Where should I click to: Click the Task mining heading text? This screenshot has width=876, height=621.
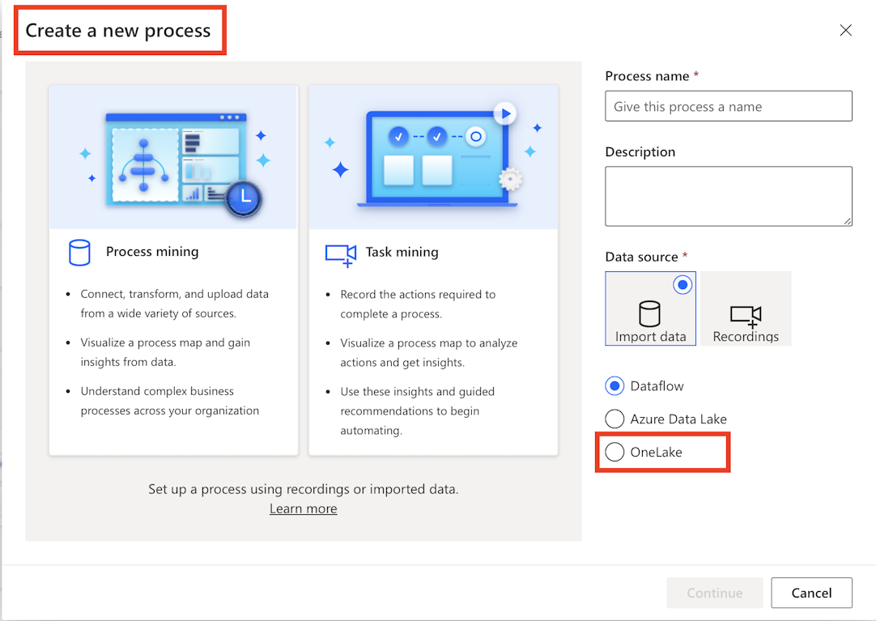[402, 253]
